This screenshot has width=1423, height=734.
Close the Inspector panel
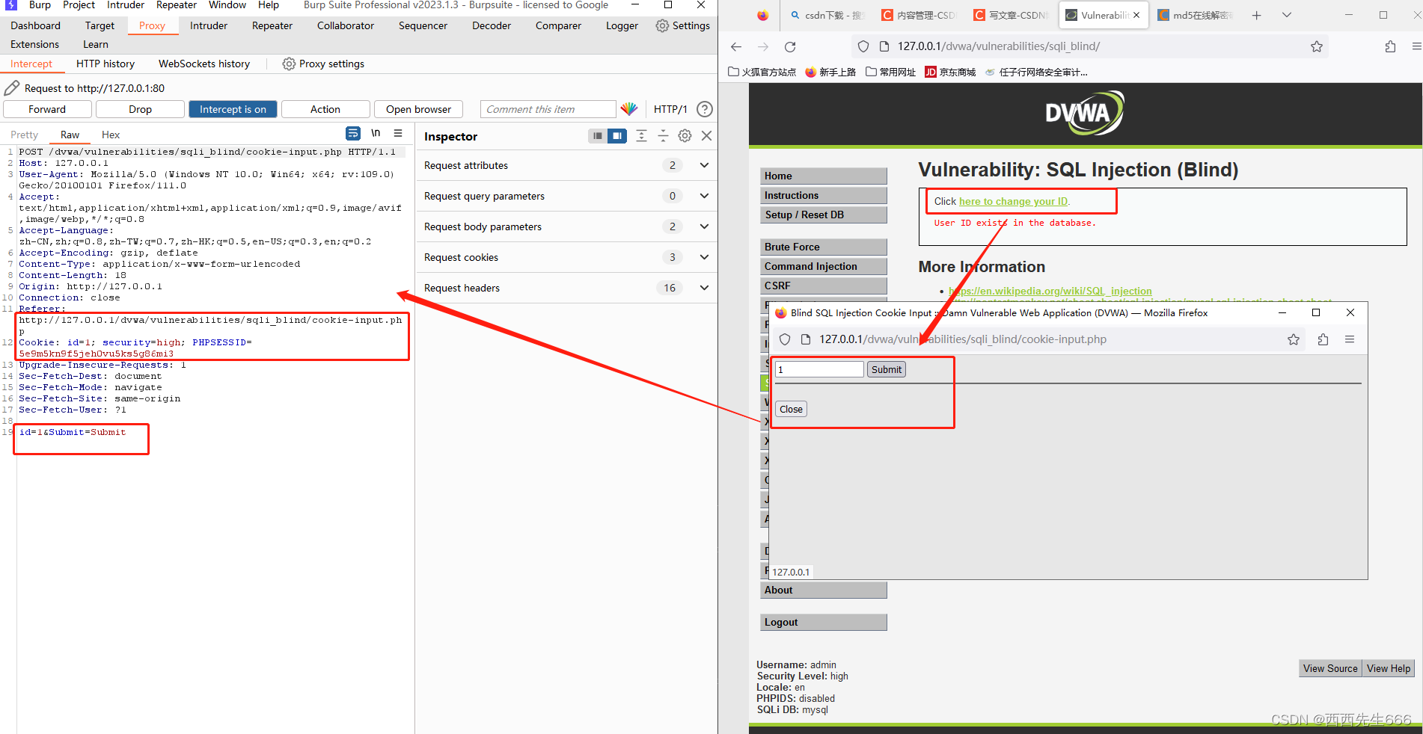706,136
